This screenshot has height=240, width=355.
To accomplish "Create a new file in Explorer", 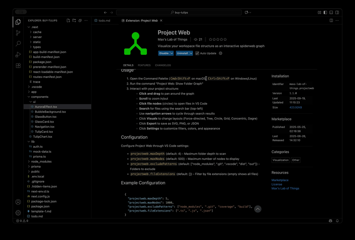I will pyautogui.click(x=68, y=20).
